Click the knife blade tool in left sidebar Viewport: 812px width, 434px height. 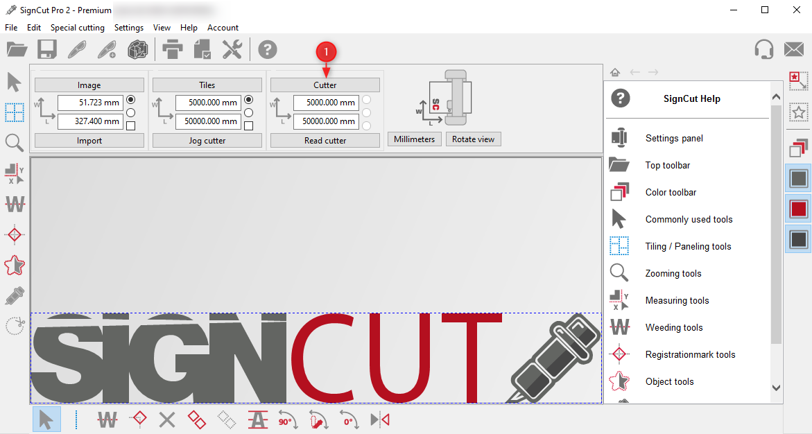[15, 296]
